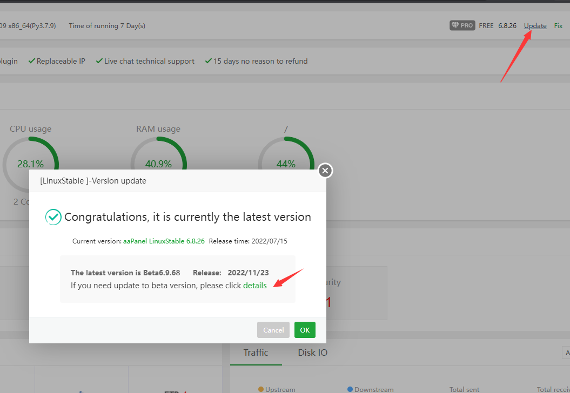570x393 pixels.
Task: Click the Downstream legend item
Action: (x=371, y=389)
